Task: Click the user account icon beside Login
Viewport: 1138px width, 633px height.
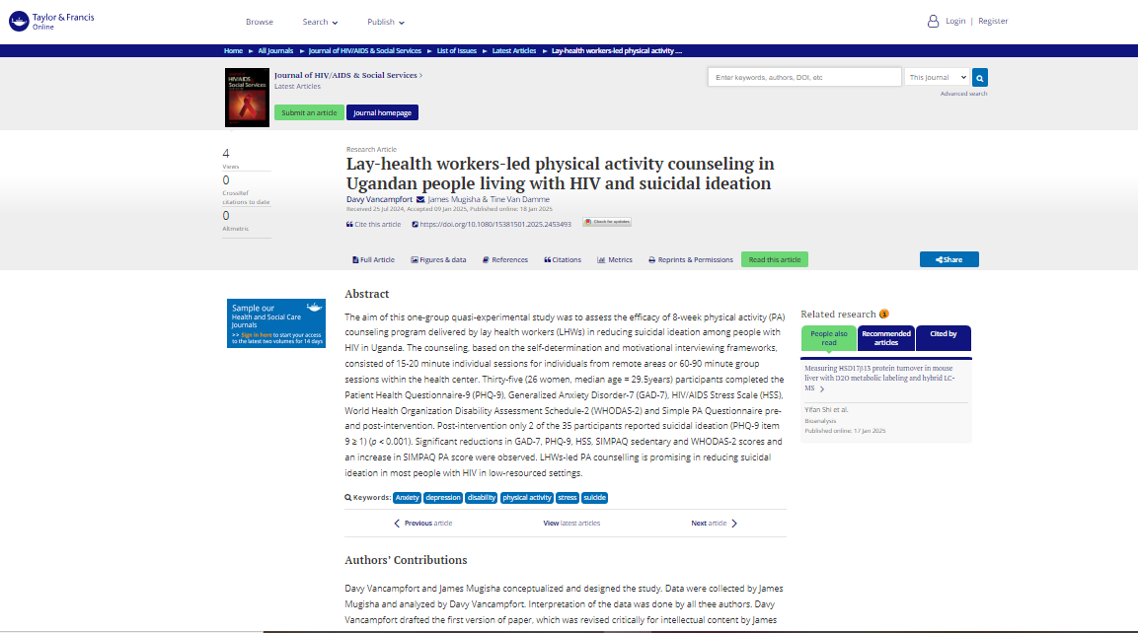Action: click(933, 21)
